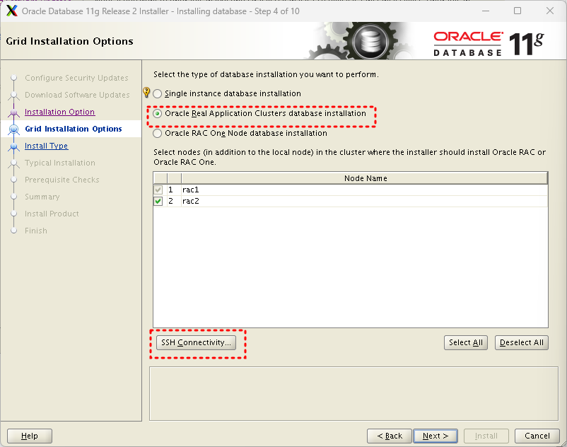Go back with the Back button
567x447 pixels.
[390, 436]
